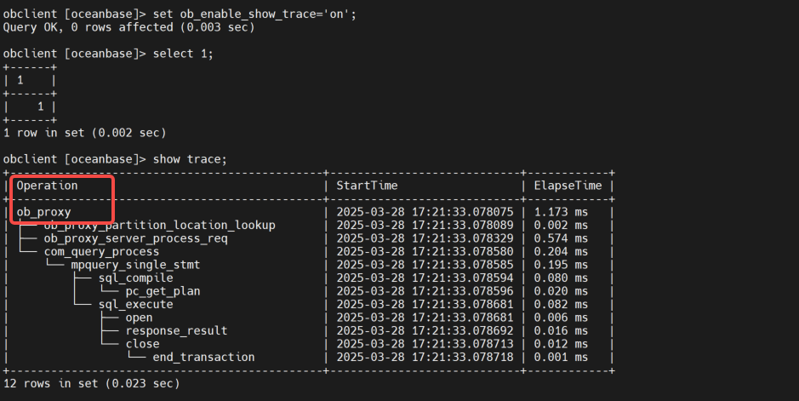The width and height of the screenshot is (799, 401).
Task: Click the '12 rows in set' summary line
Action: point(92,384)
